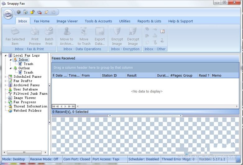Collapse the Local Fax Logs tree node
The height and width of the screenshot is (165, 243).
pos(5,55)
